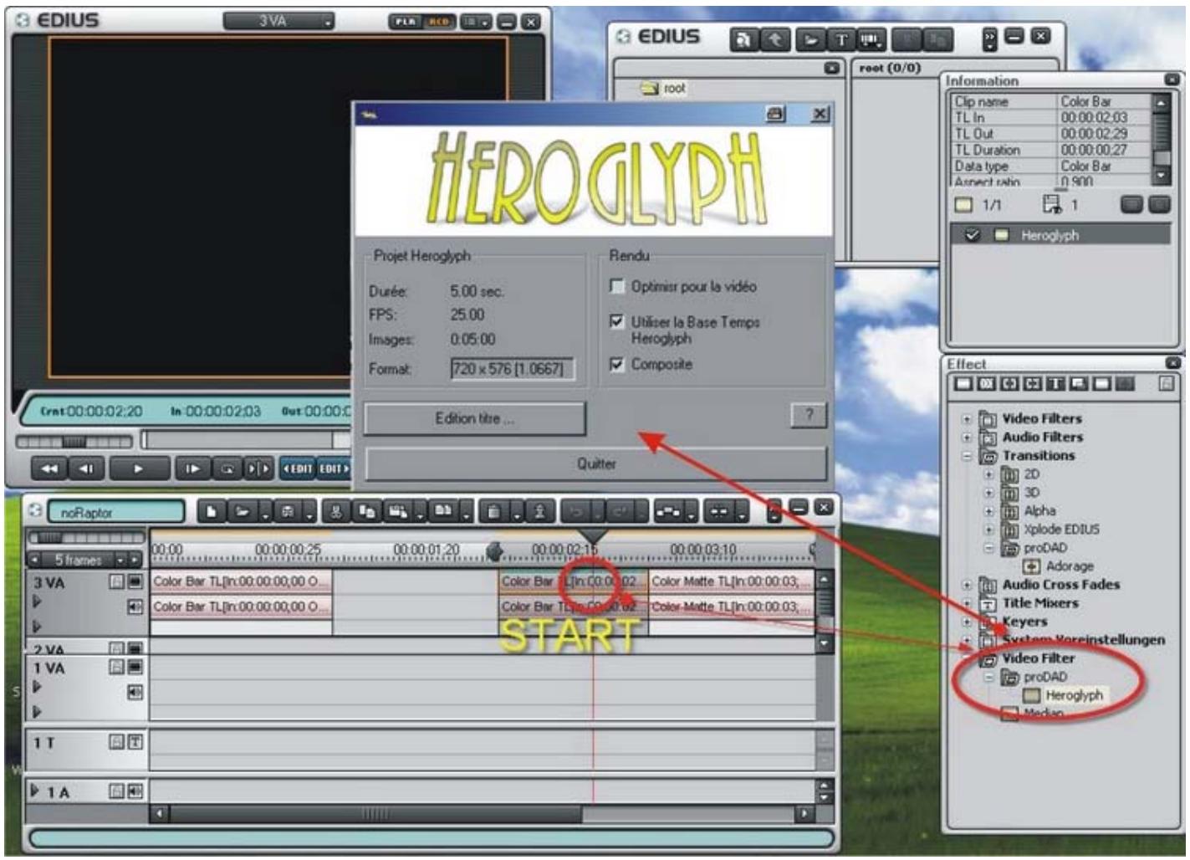Click the open project icon in the timeline toolbar
This screenshot has height=860, width=1190.
click(243, 510)
